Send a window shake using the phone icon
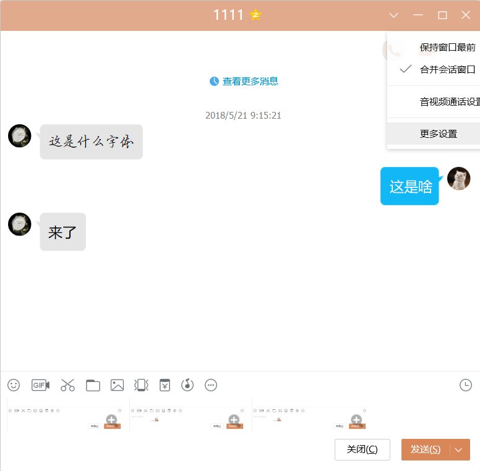The width and height of the screenshot is (480, 471). point(141,385)
